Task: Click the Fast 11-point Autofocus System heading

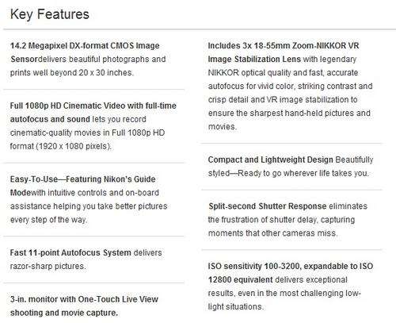Action: 70,252
